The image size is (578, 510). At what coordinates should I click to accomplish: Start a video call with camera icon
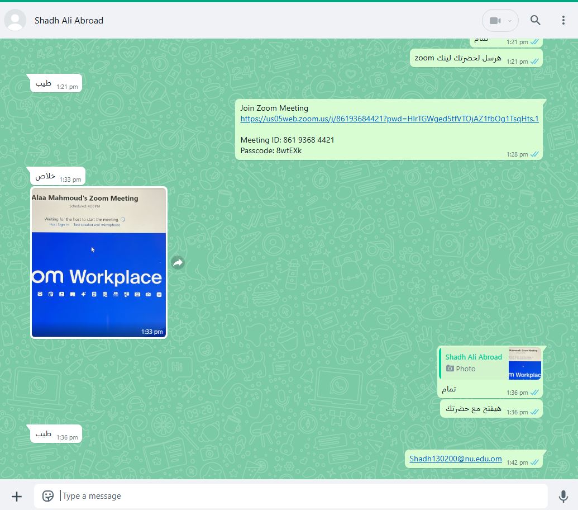(x=495, y=20)
